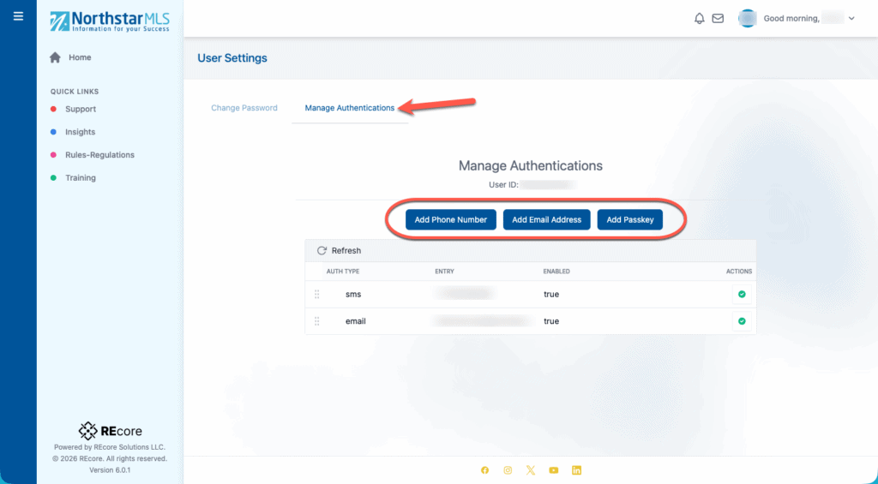
Task: Open the Facebook footer icon
Action: click(485, 470)
